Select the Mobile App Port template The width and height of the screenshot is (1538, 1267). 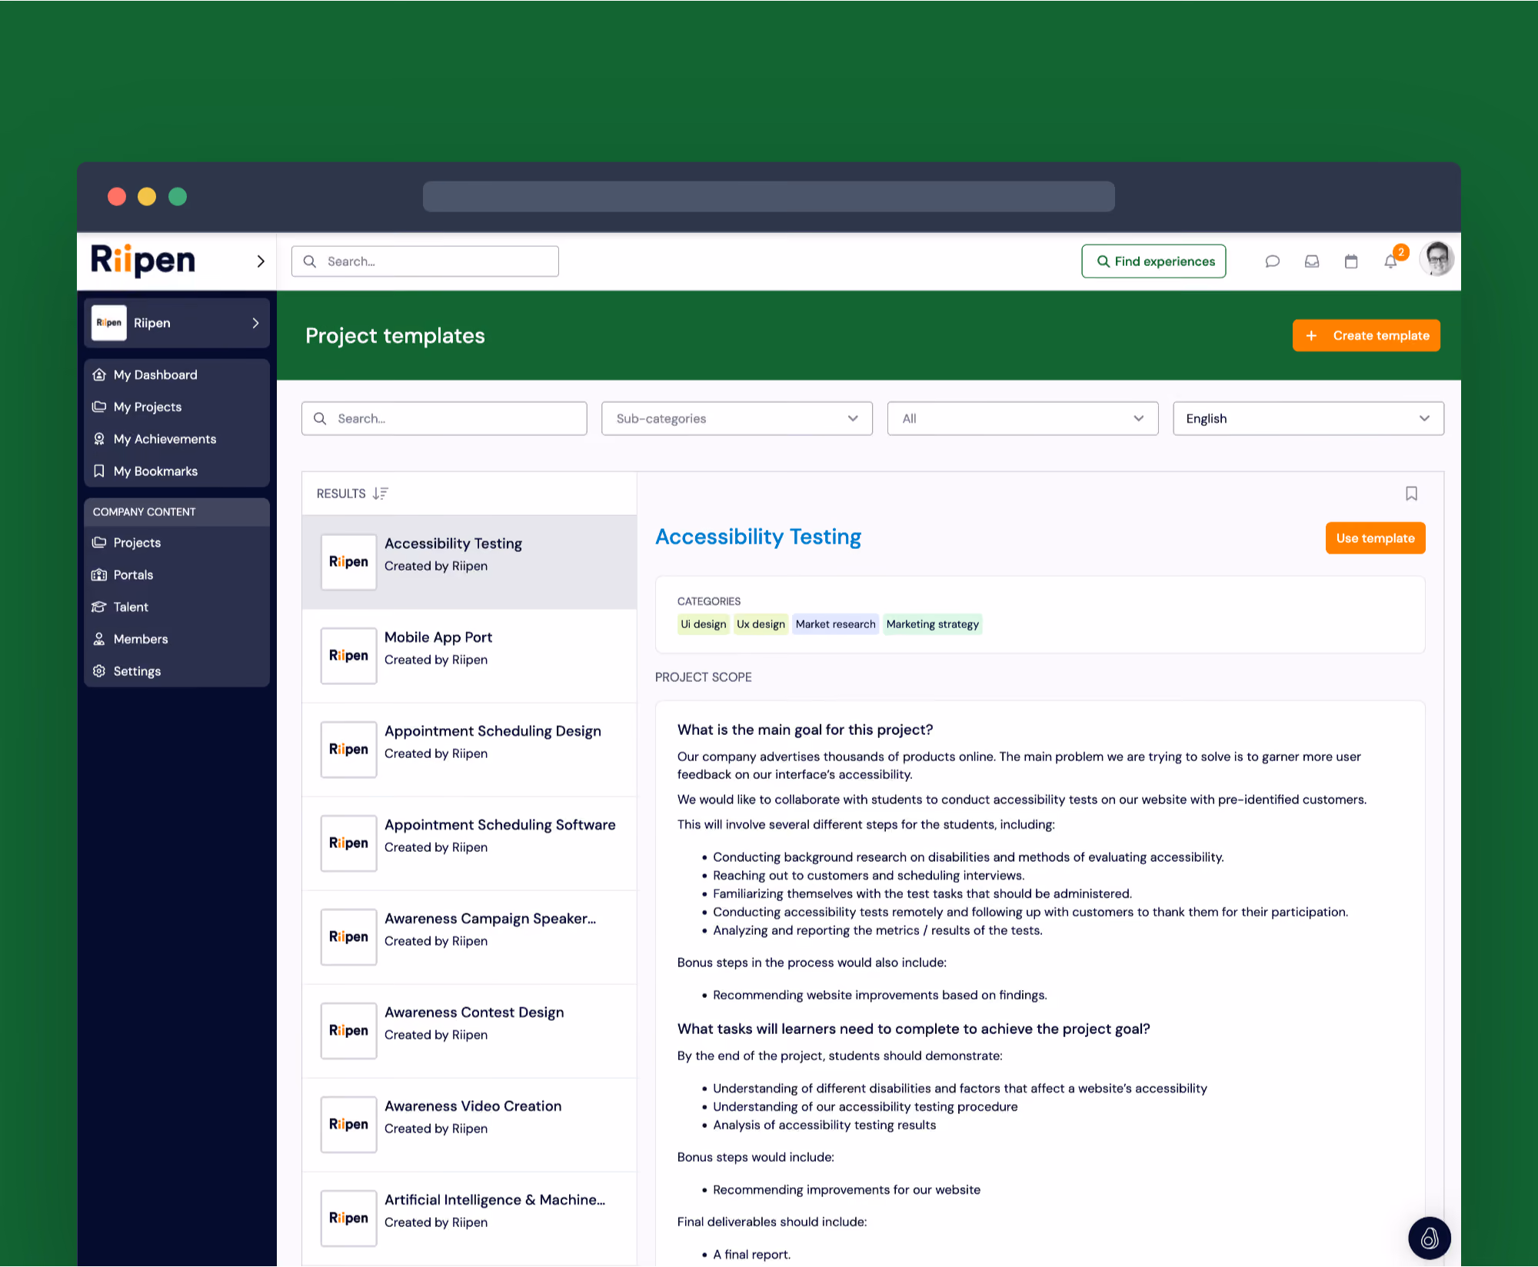469,657
